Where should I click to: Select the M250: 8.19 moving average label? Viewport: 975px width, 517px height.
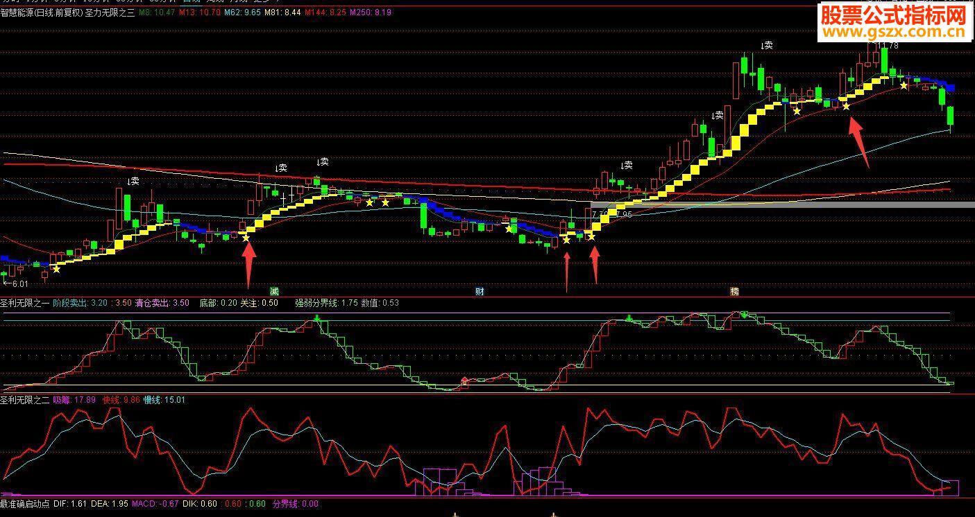coord(370,12)
